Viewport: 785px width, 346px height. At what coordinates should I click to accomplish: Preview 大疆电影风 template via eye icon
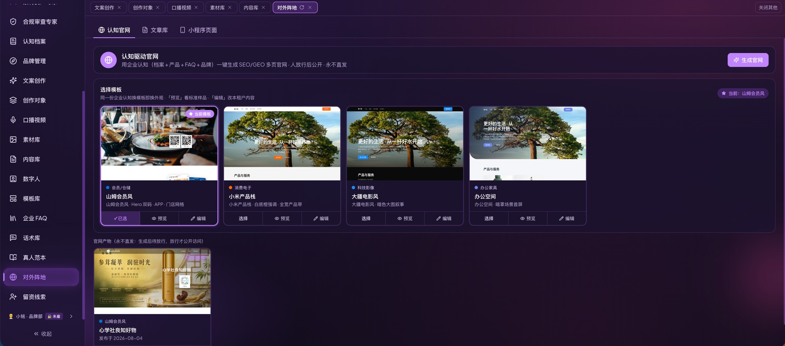405,218
